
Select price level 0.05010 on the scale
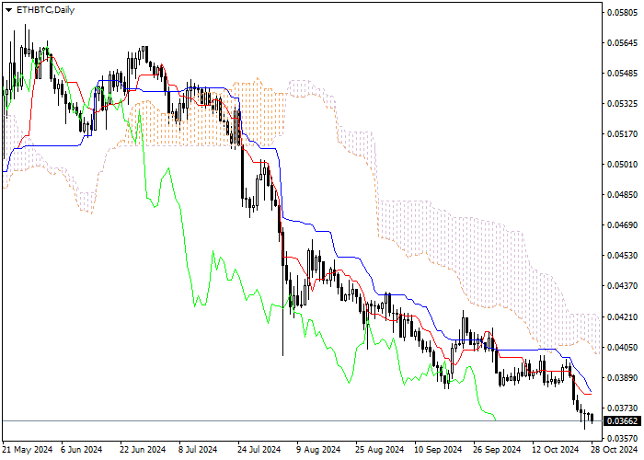pos(622,165)
